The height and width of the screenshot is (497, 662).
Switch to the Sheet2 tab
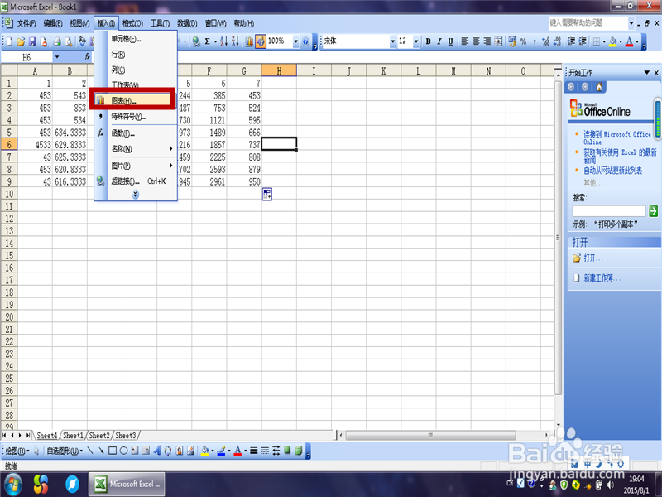click(99, 436)
